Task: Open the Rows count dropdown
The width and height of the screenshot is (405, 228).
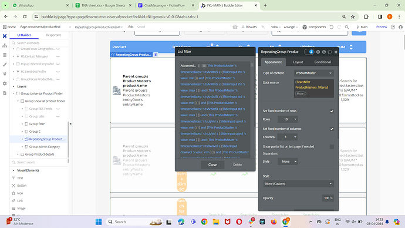Action: (288, 119)
